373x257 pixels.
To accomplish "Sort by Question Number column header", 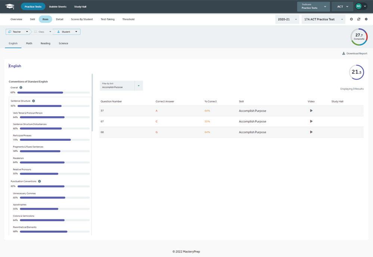I will point(111,101).
